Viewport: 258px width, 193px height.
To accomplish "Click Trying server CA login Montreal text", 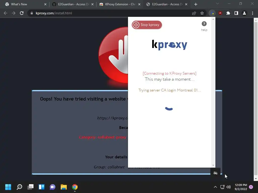I will click(x=170, y=90).
